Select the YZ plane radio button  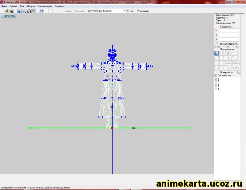tap(234, 47)
